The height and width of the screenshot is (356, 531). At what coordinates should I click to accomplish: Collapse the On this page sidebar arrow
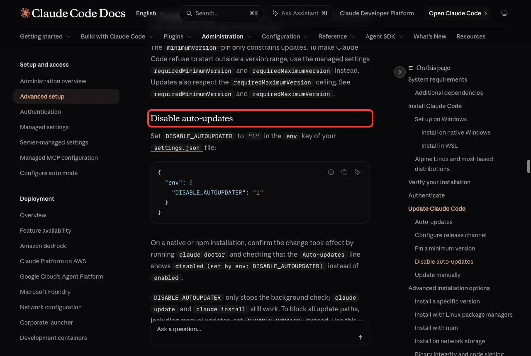click(x=399, y=72)
